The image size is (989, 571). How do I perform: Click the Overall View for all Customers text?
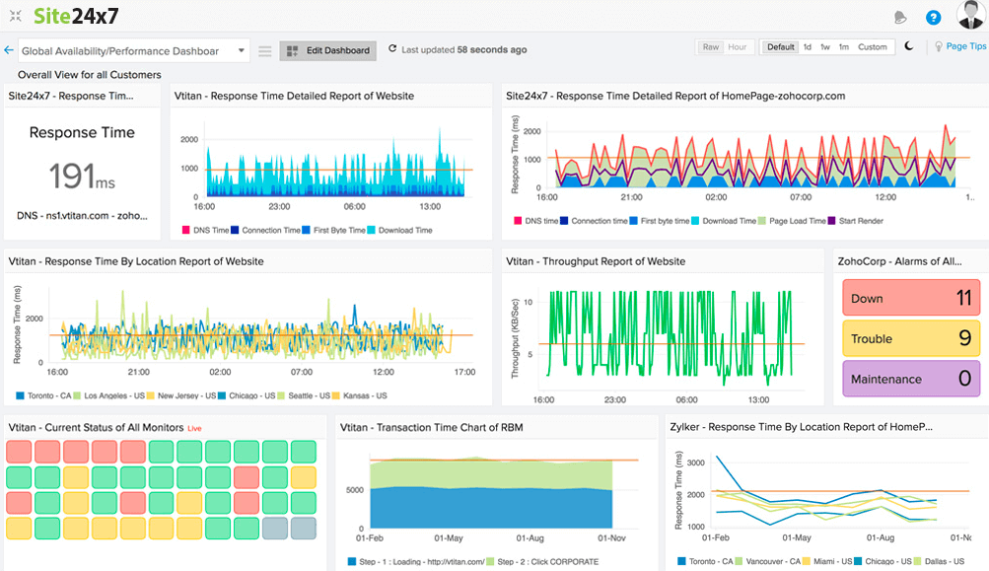tap(90, 74)
